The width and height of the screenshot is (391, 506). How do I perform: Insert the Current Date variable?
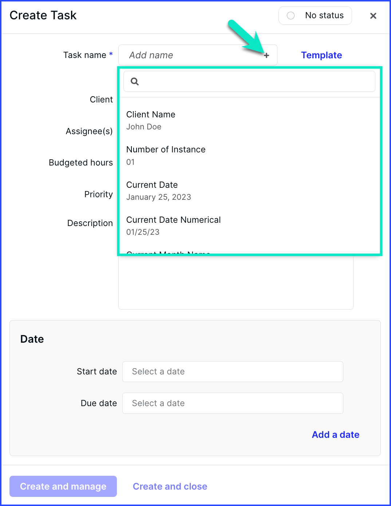tap(249, 191)
